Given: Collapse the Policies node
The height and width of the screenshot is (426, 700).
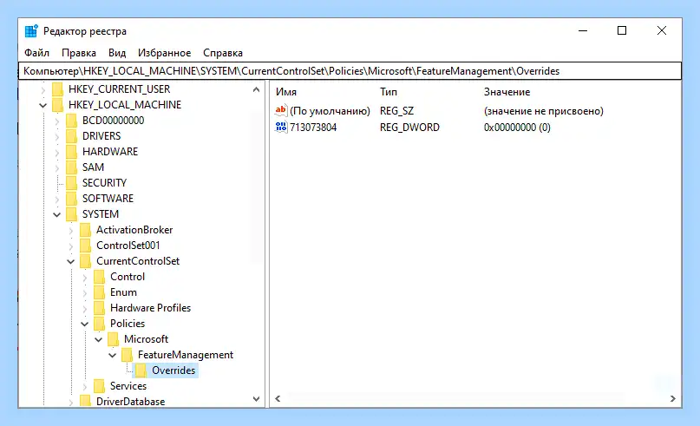Looking at the screenshot, I should pos(84,324).
